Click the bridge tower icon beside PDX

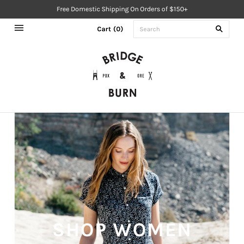click(95, 75)
